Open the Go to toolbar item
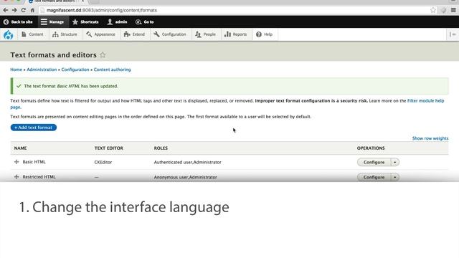The image size is (459, 258). pyautogui.click(x=145, y=22)
